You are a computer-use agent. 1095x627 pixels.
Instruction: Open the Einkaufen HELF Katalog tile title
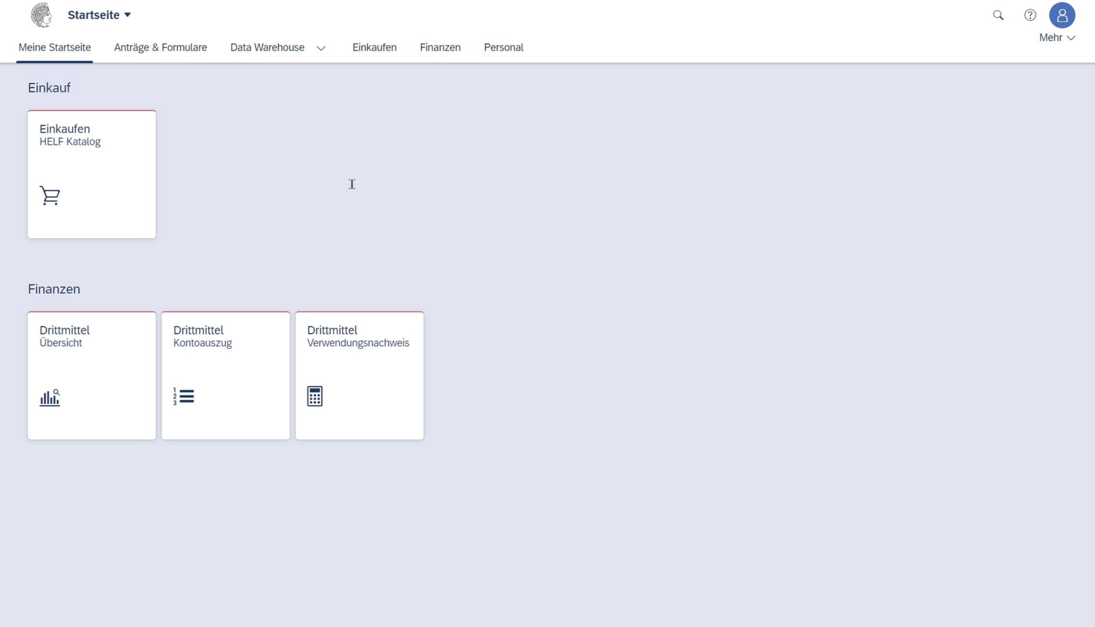click(x=65, y=129)
